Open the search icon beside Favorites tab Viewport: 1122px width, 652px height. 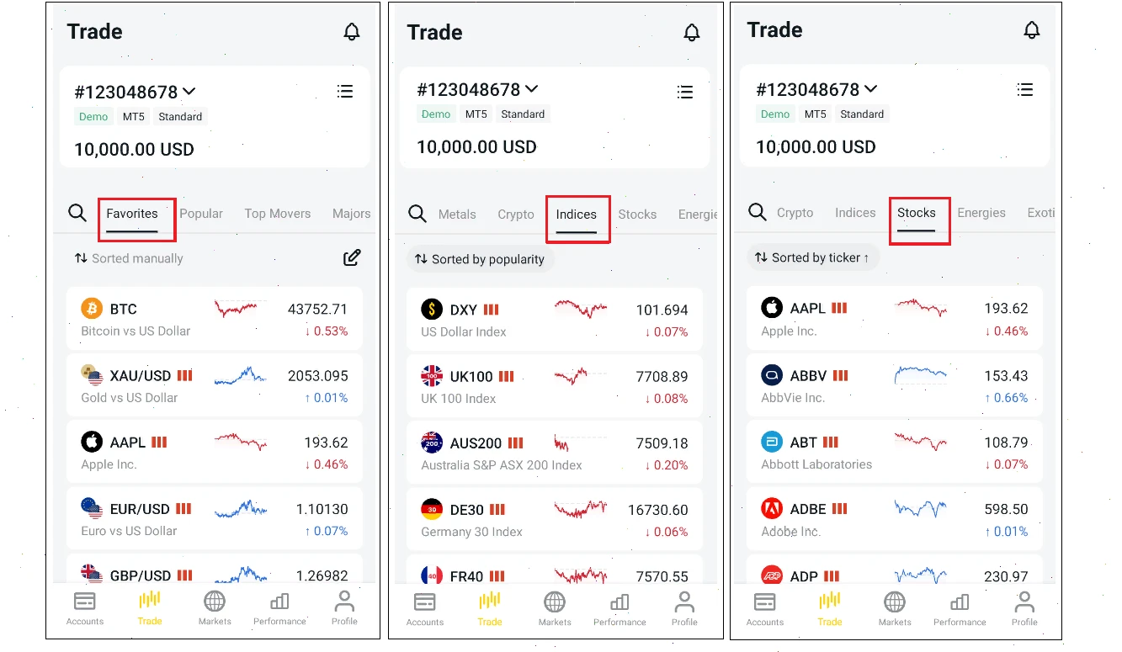coord(77,213)
